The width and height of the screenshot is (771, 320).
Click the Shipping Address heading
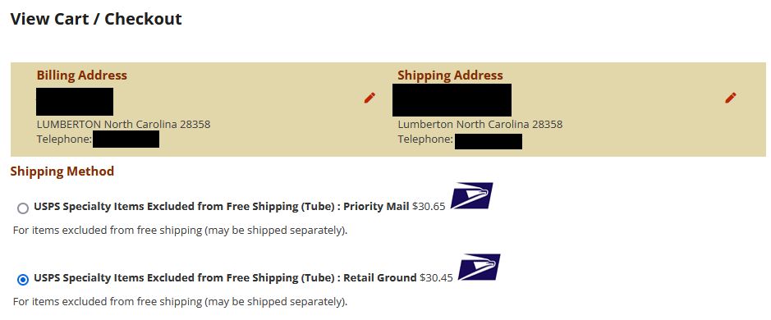(450, 75)
